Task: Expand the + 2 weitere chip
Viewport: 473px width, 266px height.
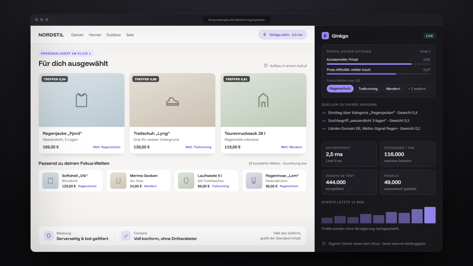Action: pyautogui.click(x=417, y=89)
